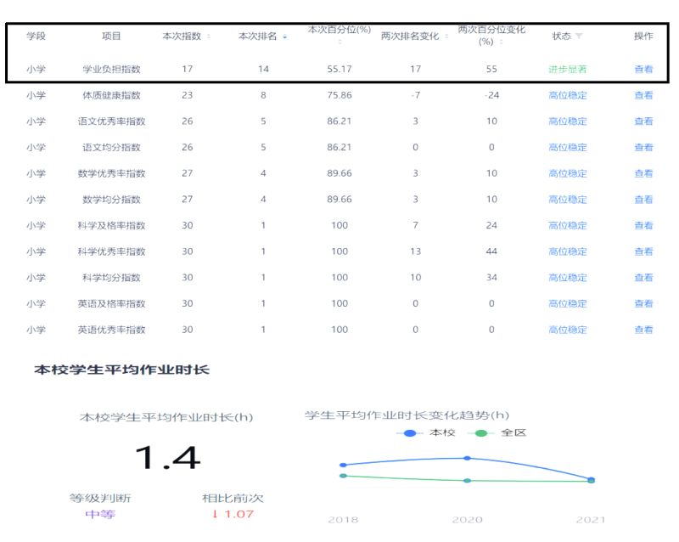Open 查看 for 科学优秀率指数 row
This screenshot has height=542, width=679.
643,251
